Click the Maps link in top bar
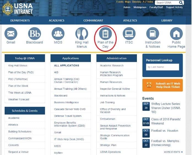Screen dimensions: 192x155 128,2
